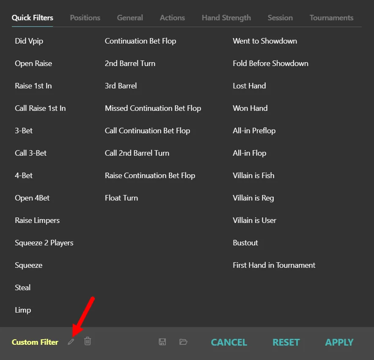Go to the Tournaments tab

pyautogui.click(x=331, y=18)
